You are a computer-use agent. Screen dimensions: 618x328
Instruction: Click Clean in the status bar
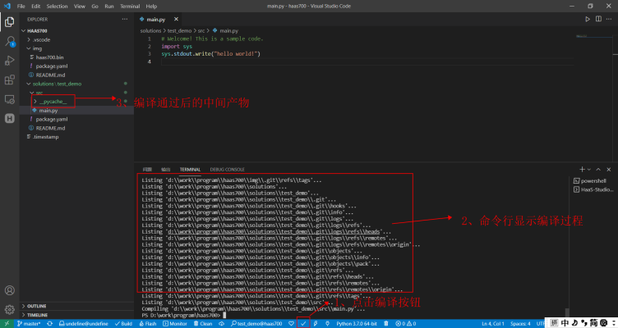click(203, 324)
